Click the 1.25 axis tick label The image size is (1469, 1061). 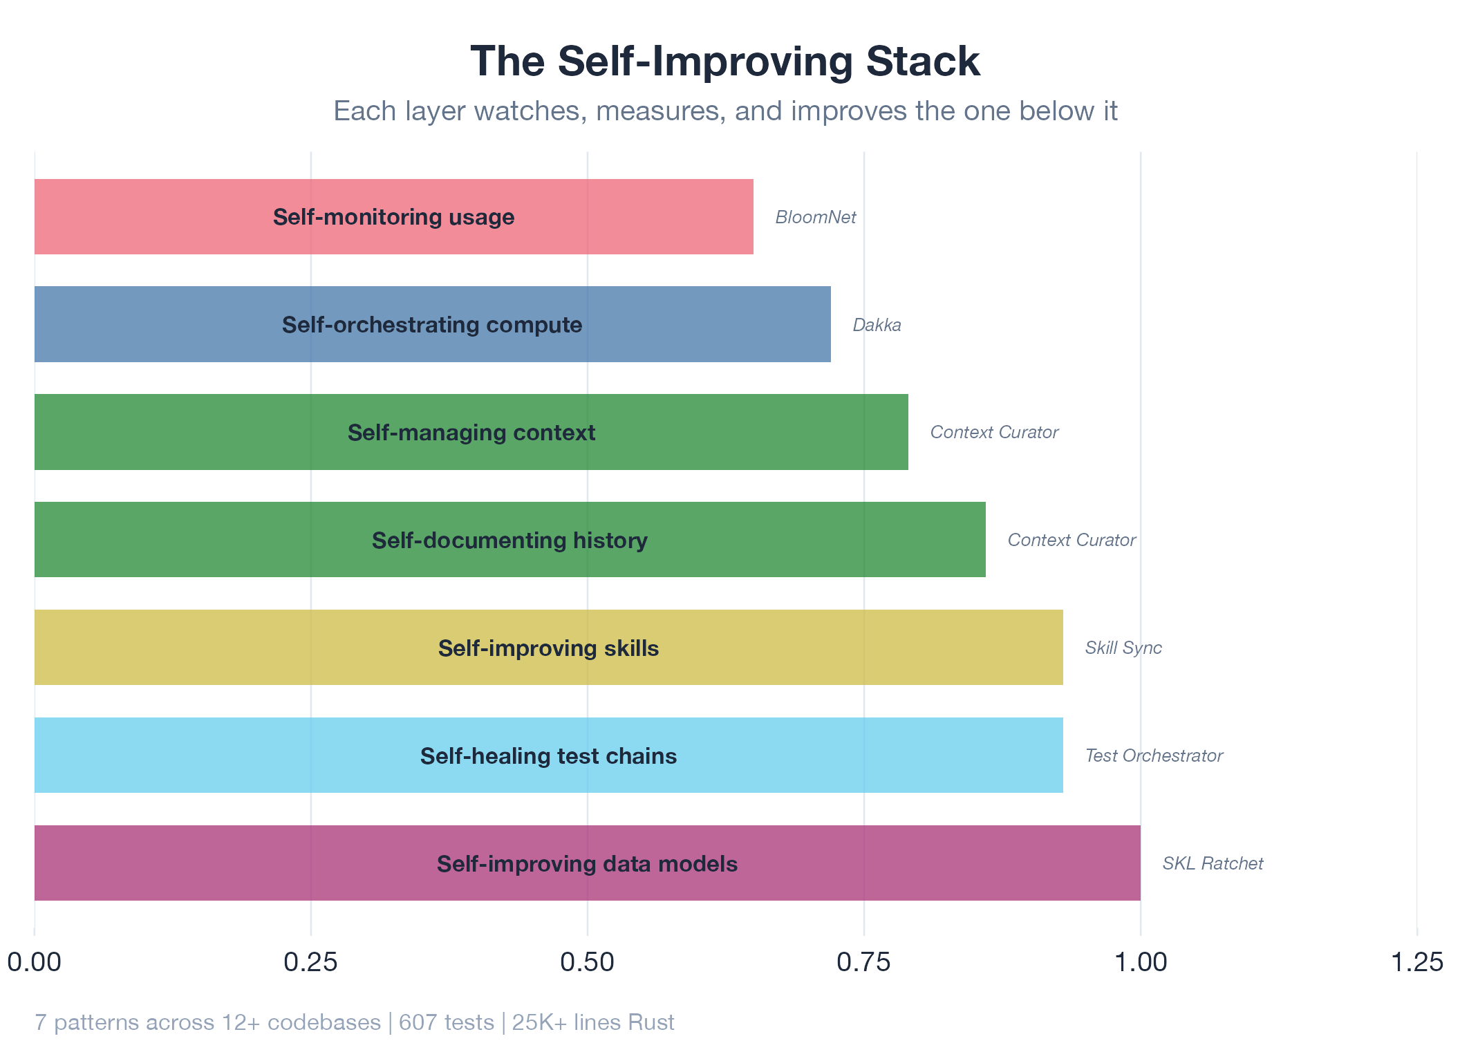[1417, 962]
